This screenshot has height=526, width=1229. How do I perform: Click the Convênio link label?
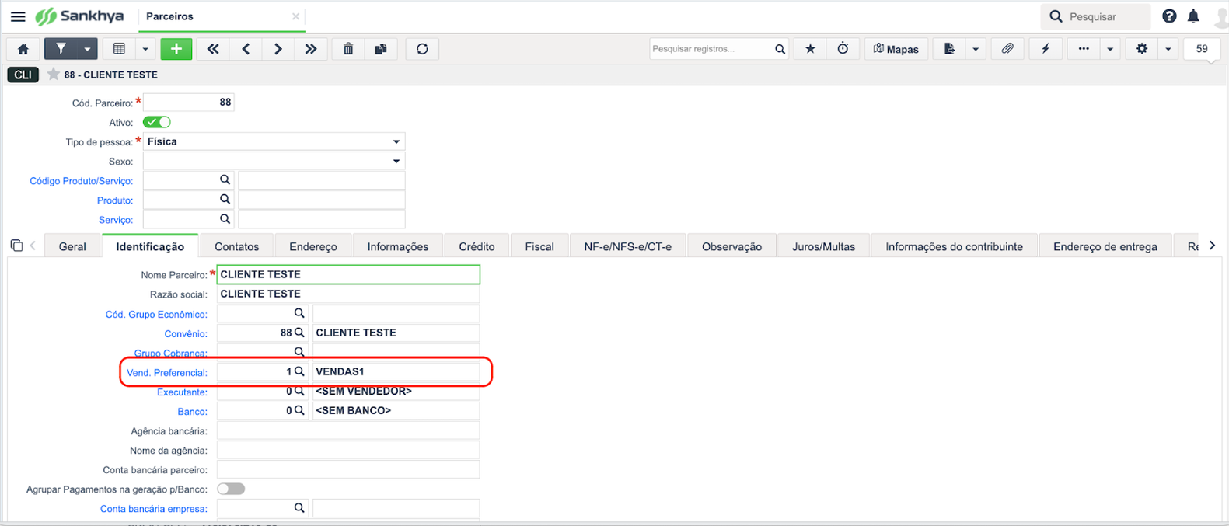(186, 334)
